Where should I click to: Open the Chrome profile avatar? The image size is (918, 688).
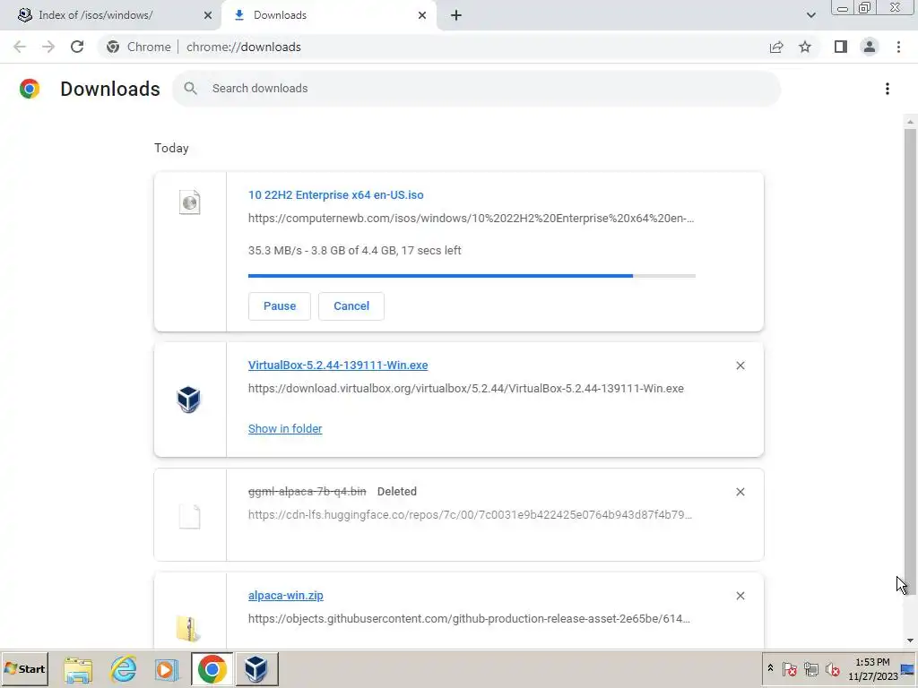870,47
